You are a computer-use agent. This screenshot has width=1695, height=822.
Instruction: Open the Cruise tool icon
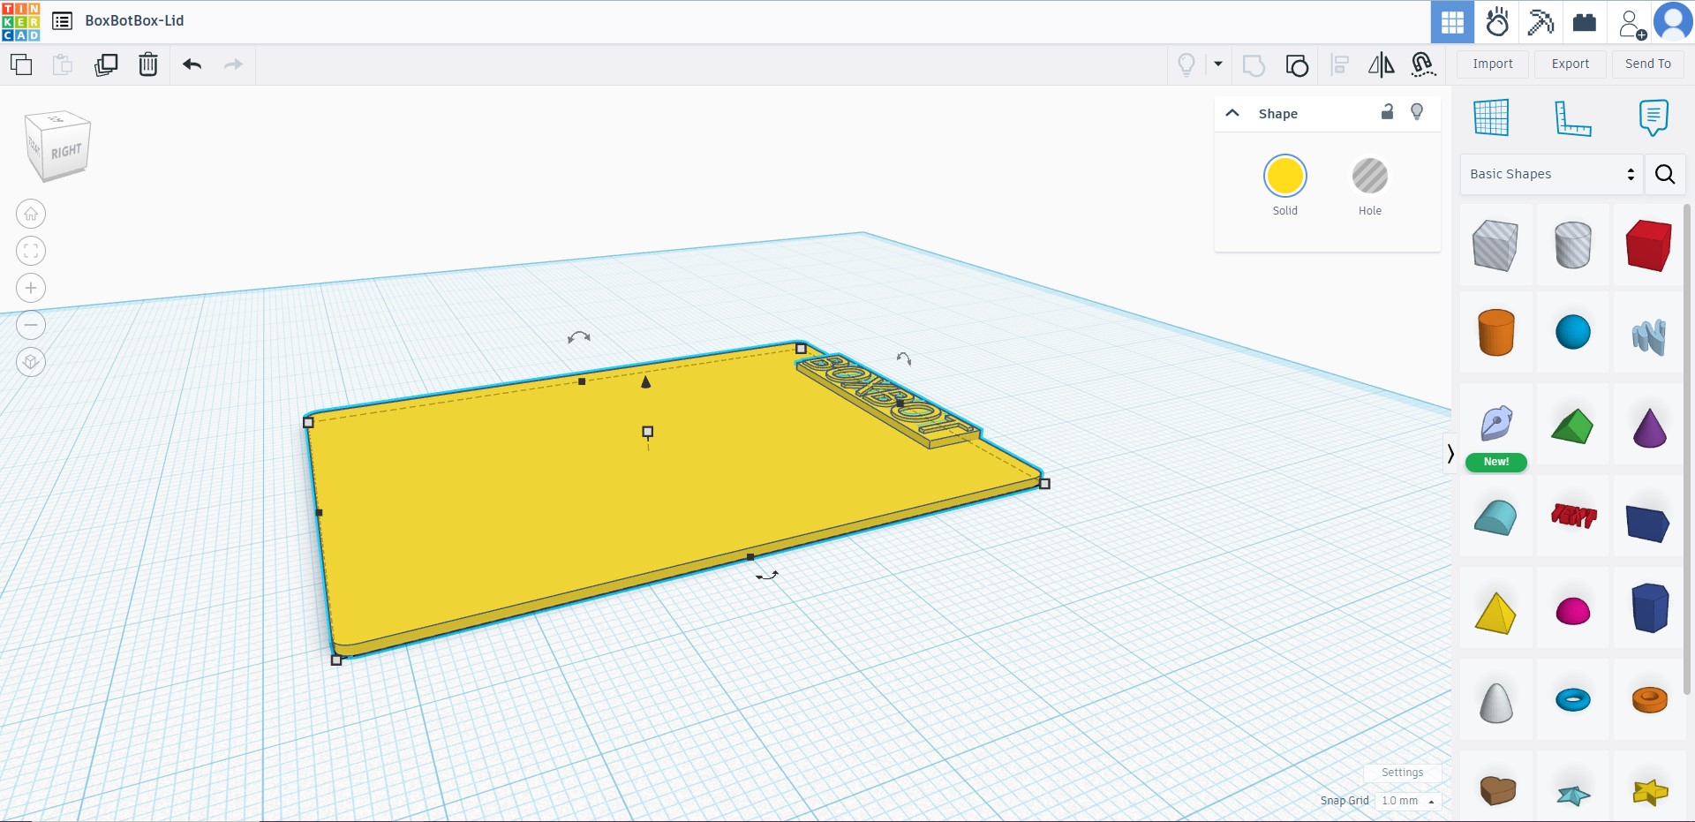click(1423, 64)
